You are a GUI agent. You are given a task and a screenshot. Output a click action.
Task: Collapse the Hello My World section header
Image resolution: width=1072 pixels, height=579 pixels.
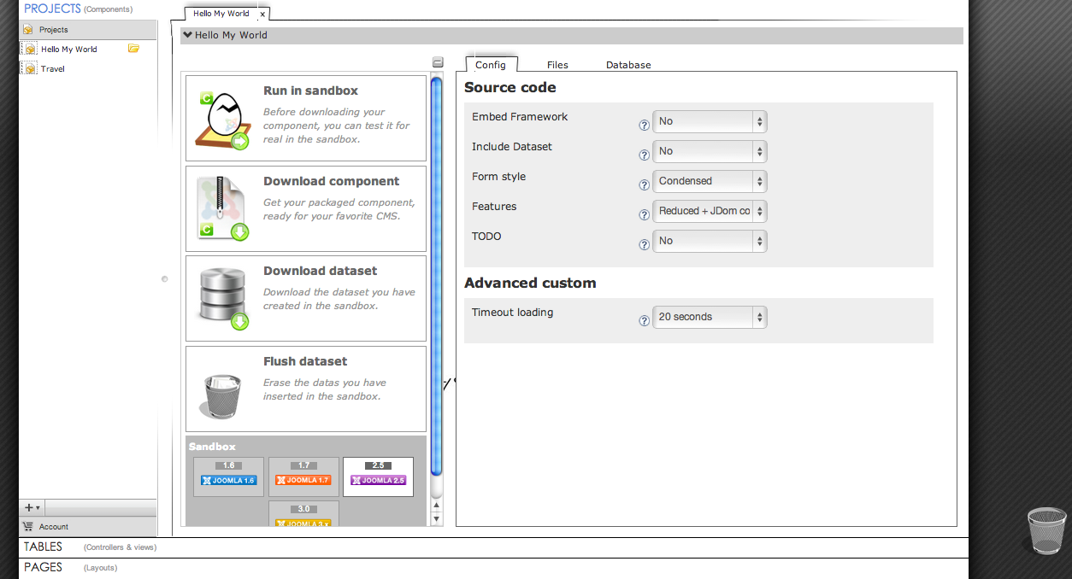point(572,35)
